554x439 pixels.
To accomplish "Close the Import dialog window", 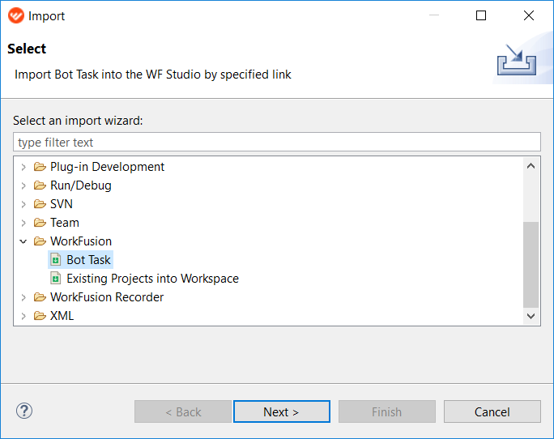I will (529, 15).
